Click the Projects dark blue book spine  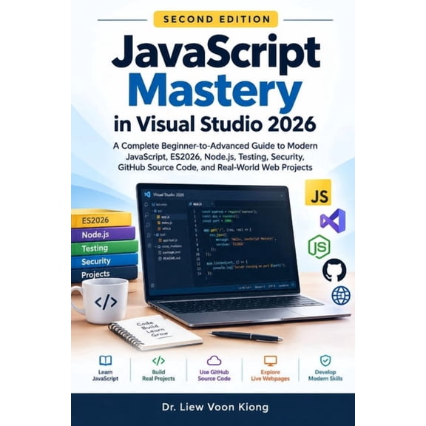[104, 274]
